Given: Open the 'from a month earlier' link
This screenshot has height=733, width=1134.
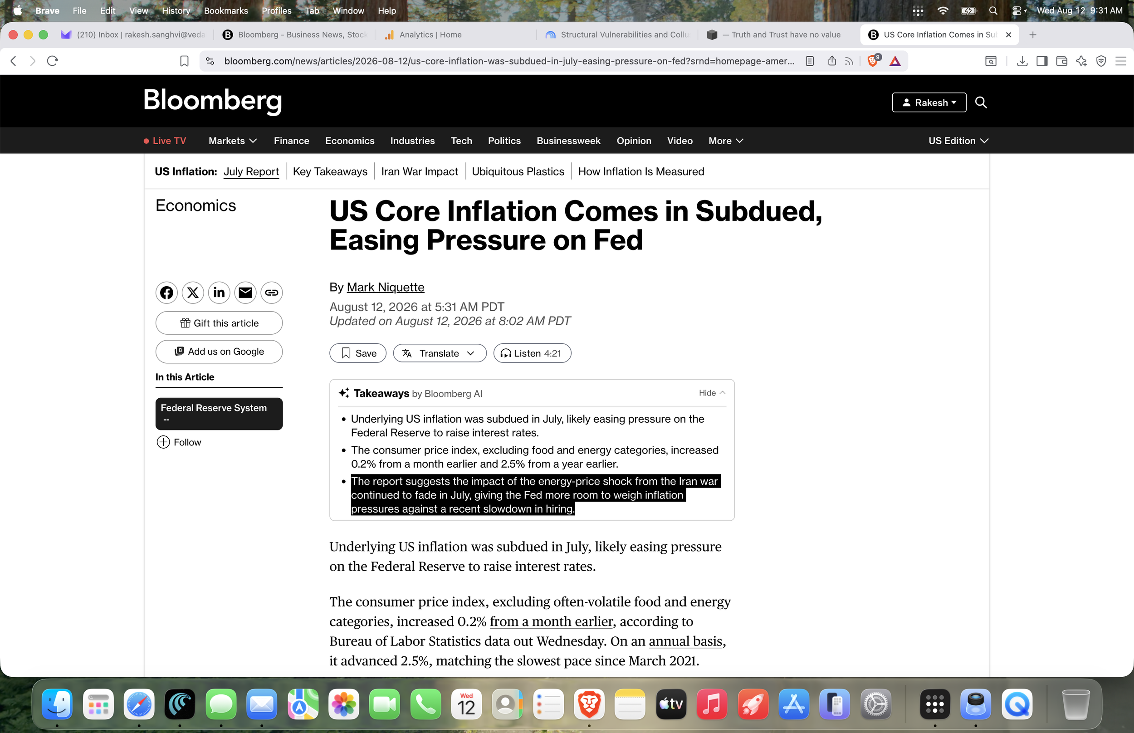Looking at the screenshot, I should (551, 621).
